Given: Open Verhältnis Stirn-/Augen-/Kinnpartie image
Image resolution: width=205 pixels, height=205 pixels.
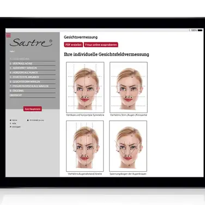Looking at the screenshot, I should 129,87.
